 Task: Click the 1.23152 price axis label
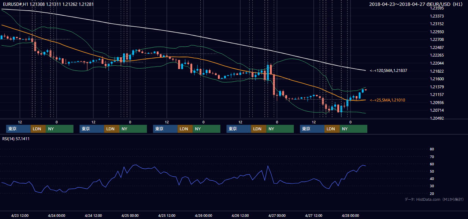[x=437, y=24]
